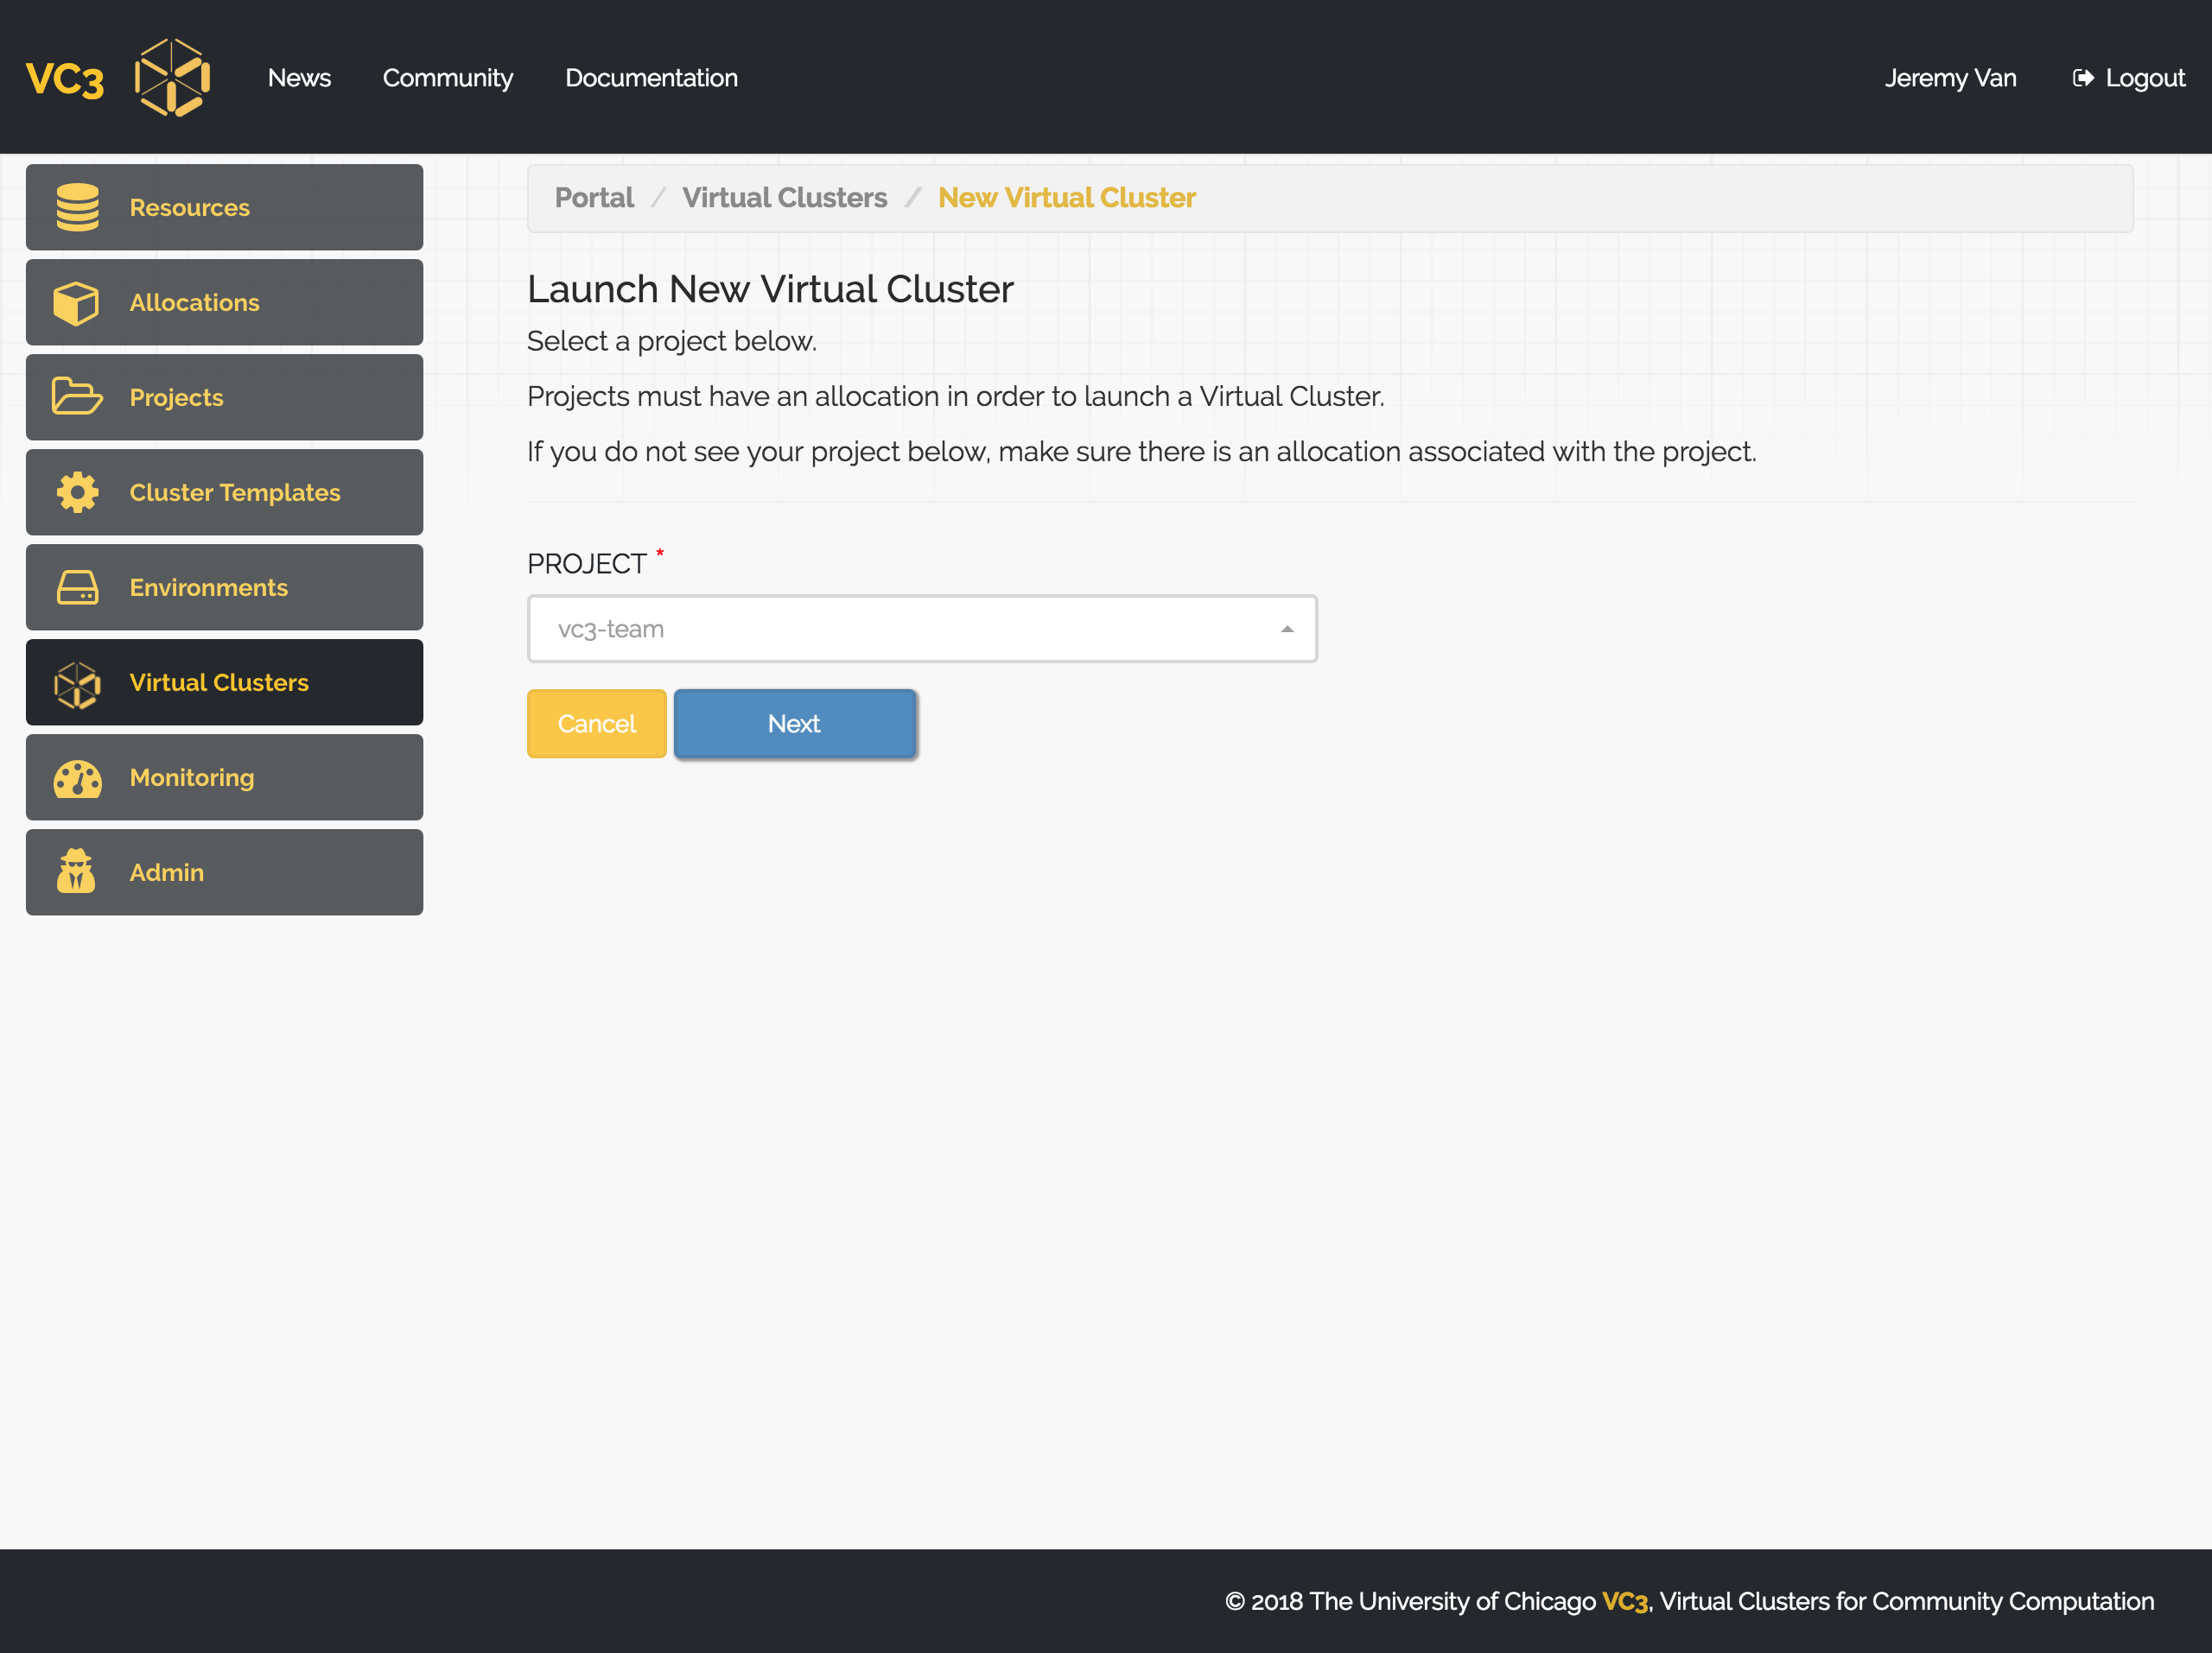The width and height of the screenshot is (2212, 1653).
Task: Open the News page link
Action: pyautogui.click(x=299, y=78)
